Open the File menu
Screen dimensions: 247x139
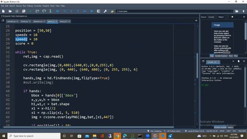click(3, 6)
